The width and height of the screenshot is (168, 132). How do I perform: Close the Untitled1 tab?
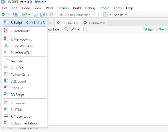click(x=77, y=23)
